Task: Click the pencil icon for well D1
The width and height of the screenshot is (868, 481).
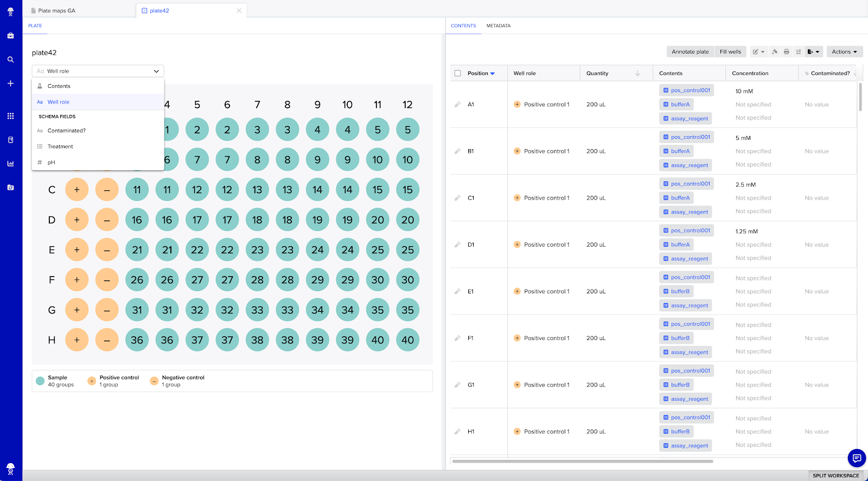Action: (457, 245)
